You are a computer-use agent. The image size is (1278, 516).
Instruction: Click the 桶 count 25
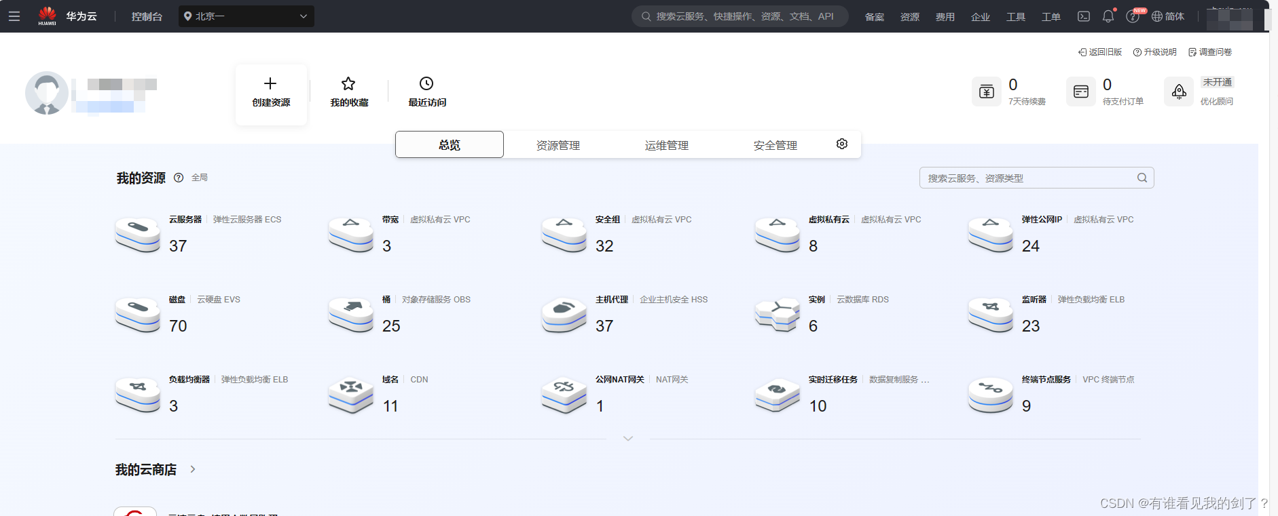pos(391,326)
